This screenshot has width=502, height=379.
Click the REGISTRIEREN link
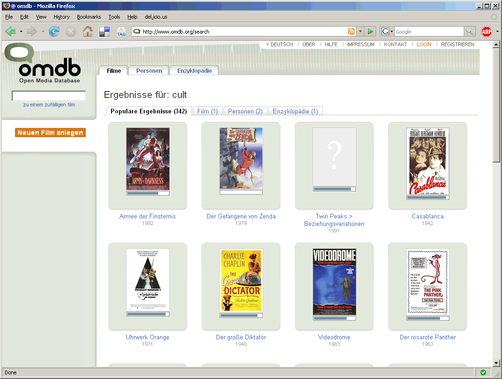pyautogui.click(x=458, y=44)
